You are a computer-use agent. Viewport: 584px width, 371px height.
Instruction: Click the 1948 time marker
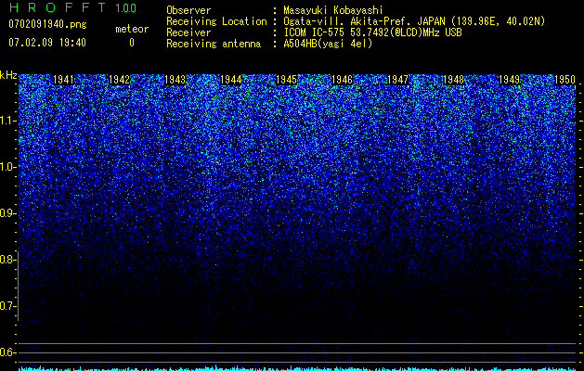[x=454, y=80]
